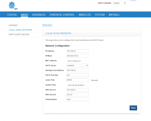Viewport: 151px width, 121px height.
Task: Click the UPC logo
Action: (13, 6)
